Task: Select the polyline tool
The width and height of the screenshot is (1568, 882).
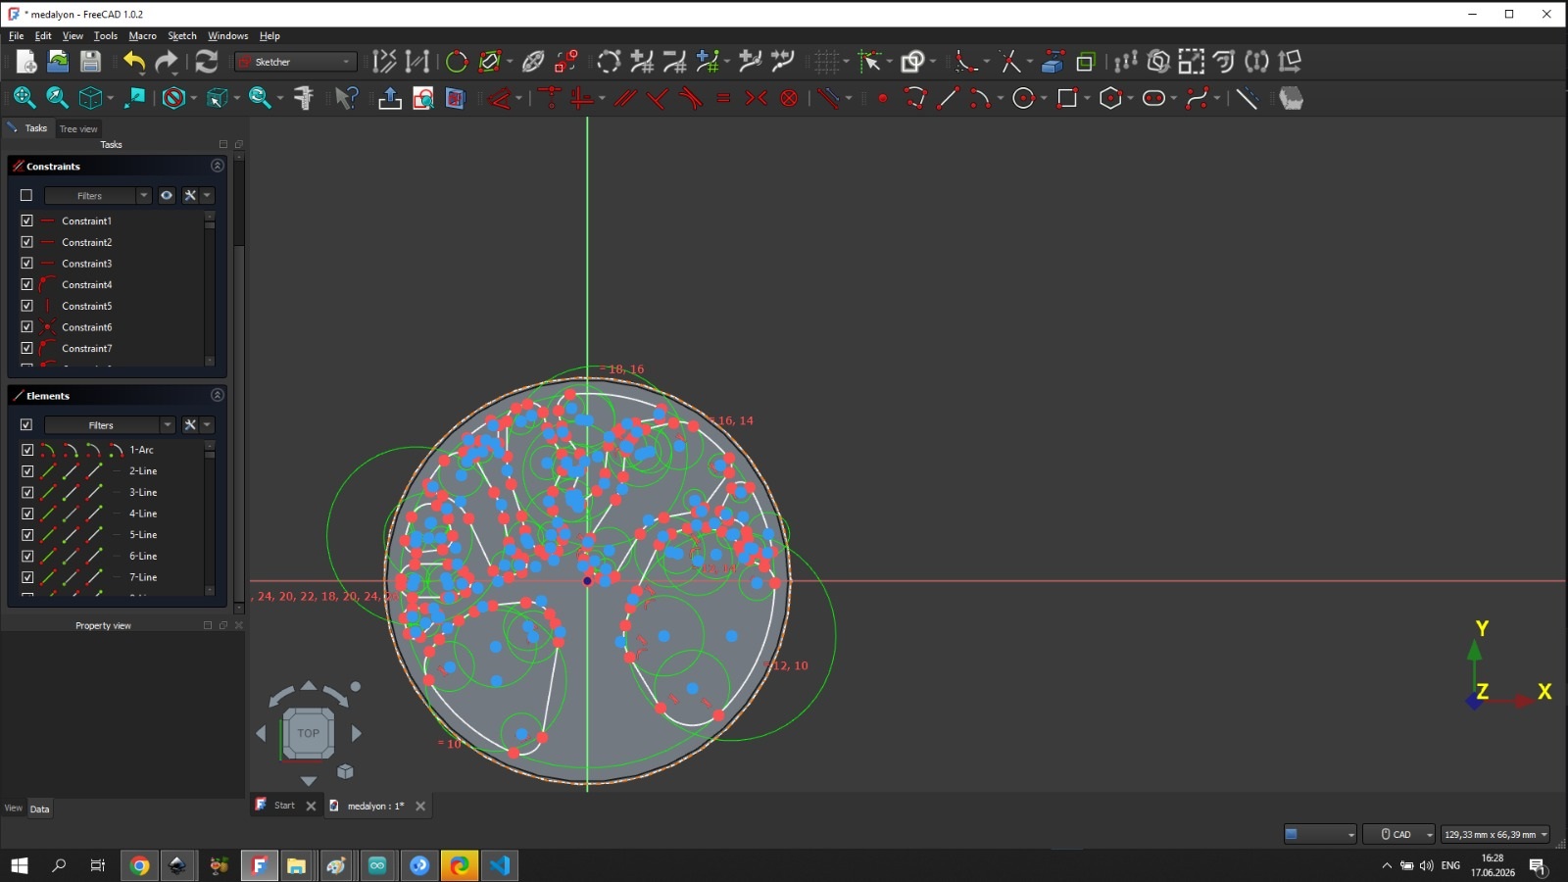Action: click(915, 98)
